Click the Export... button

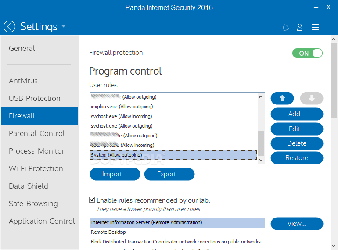[169, 174]
